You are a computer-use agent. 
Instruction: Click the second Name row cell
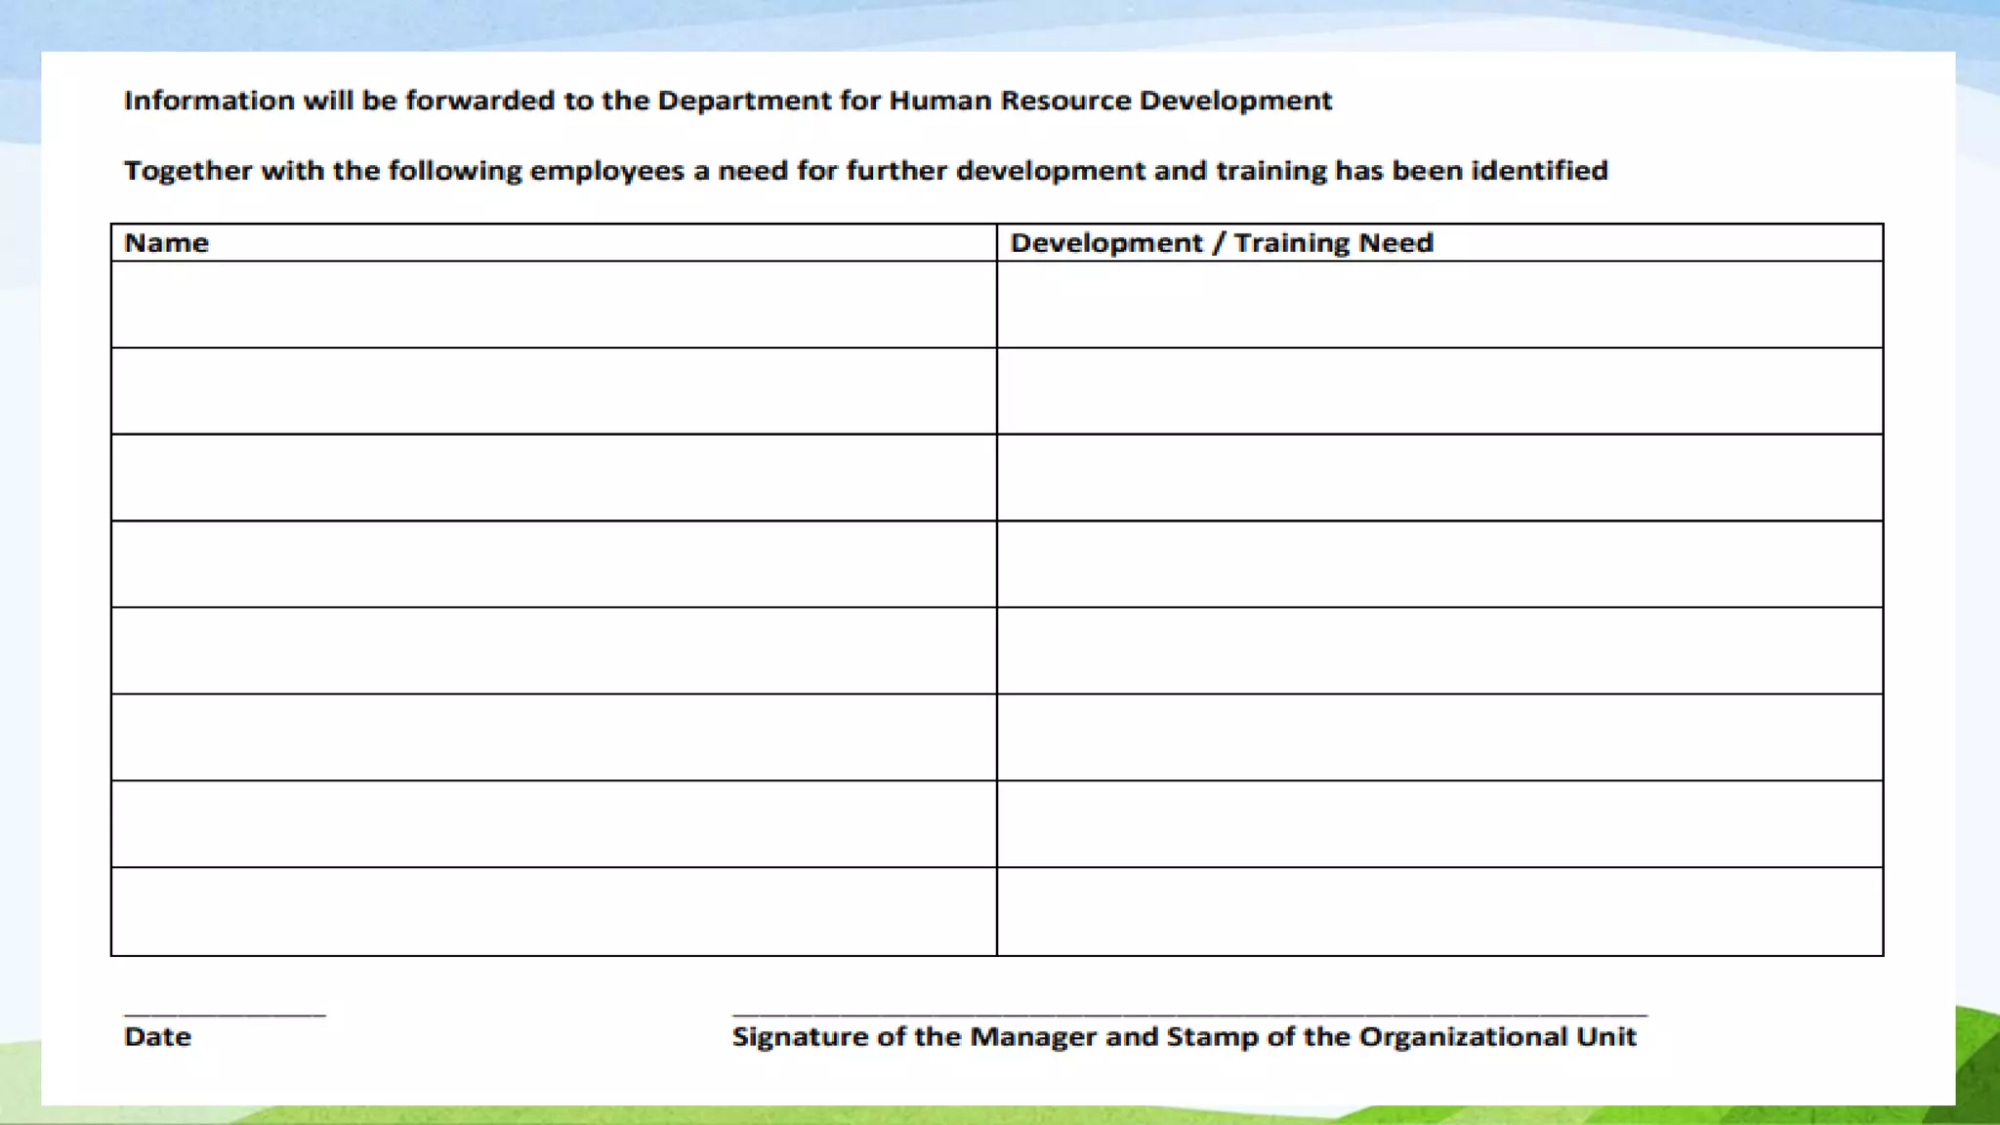tap(554, 391)
